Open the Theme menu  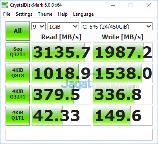click(x=45, y=14)
